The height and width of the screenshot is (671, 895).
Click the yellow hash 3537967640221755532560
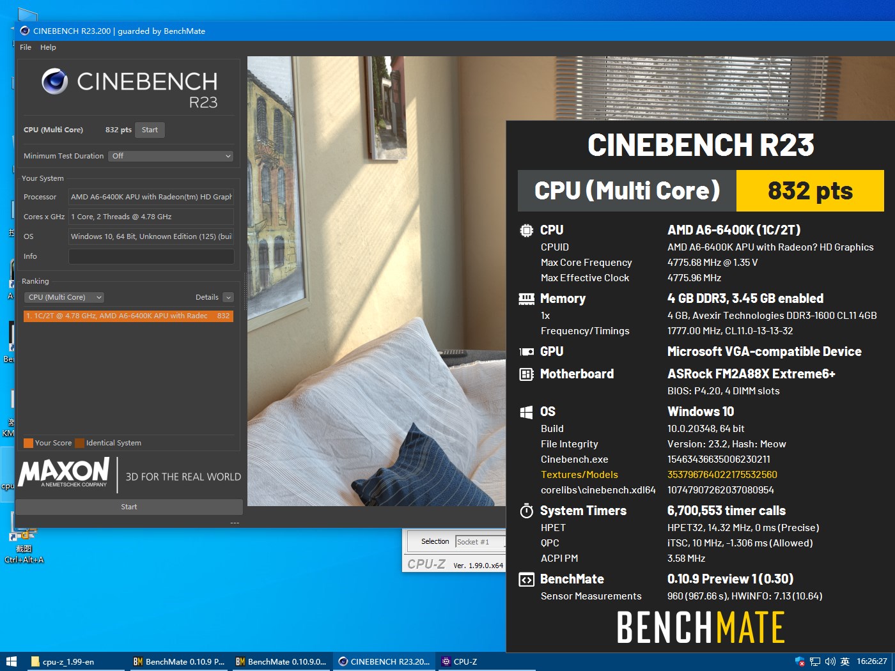point(722,475)
